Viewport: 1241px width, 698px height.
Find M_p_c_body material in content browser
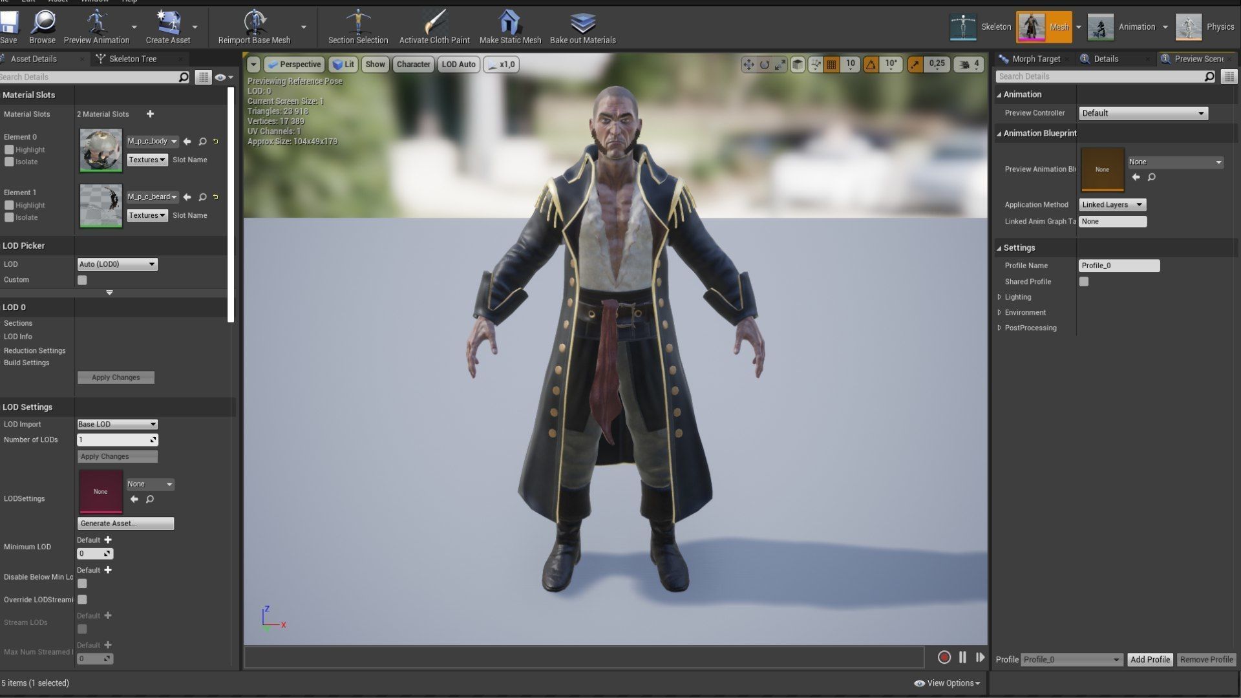(202, 141)
